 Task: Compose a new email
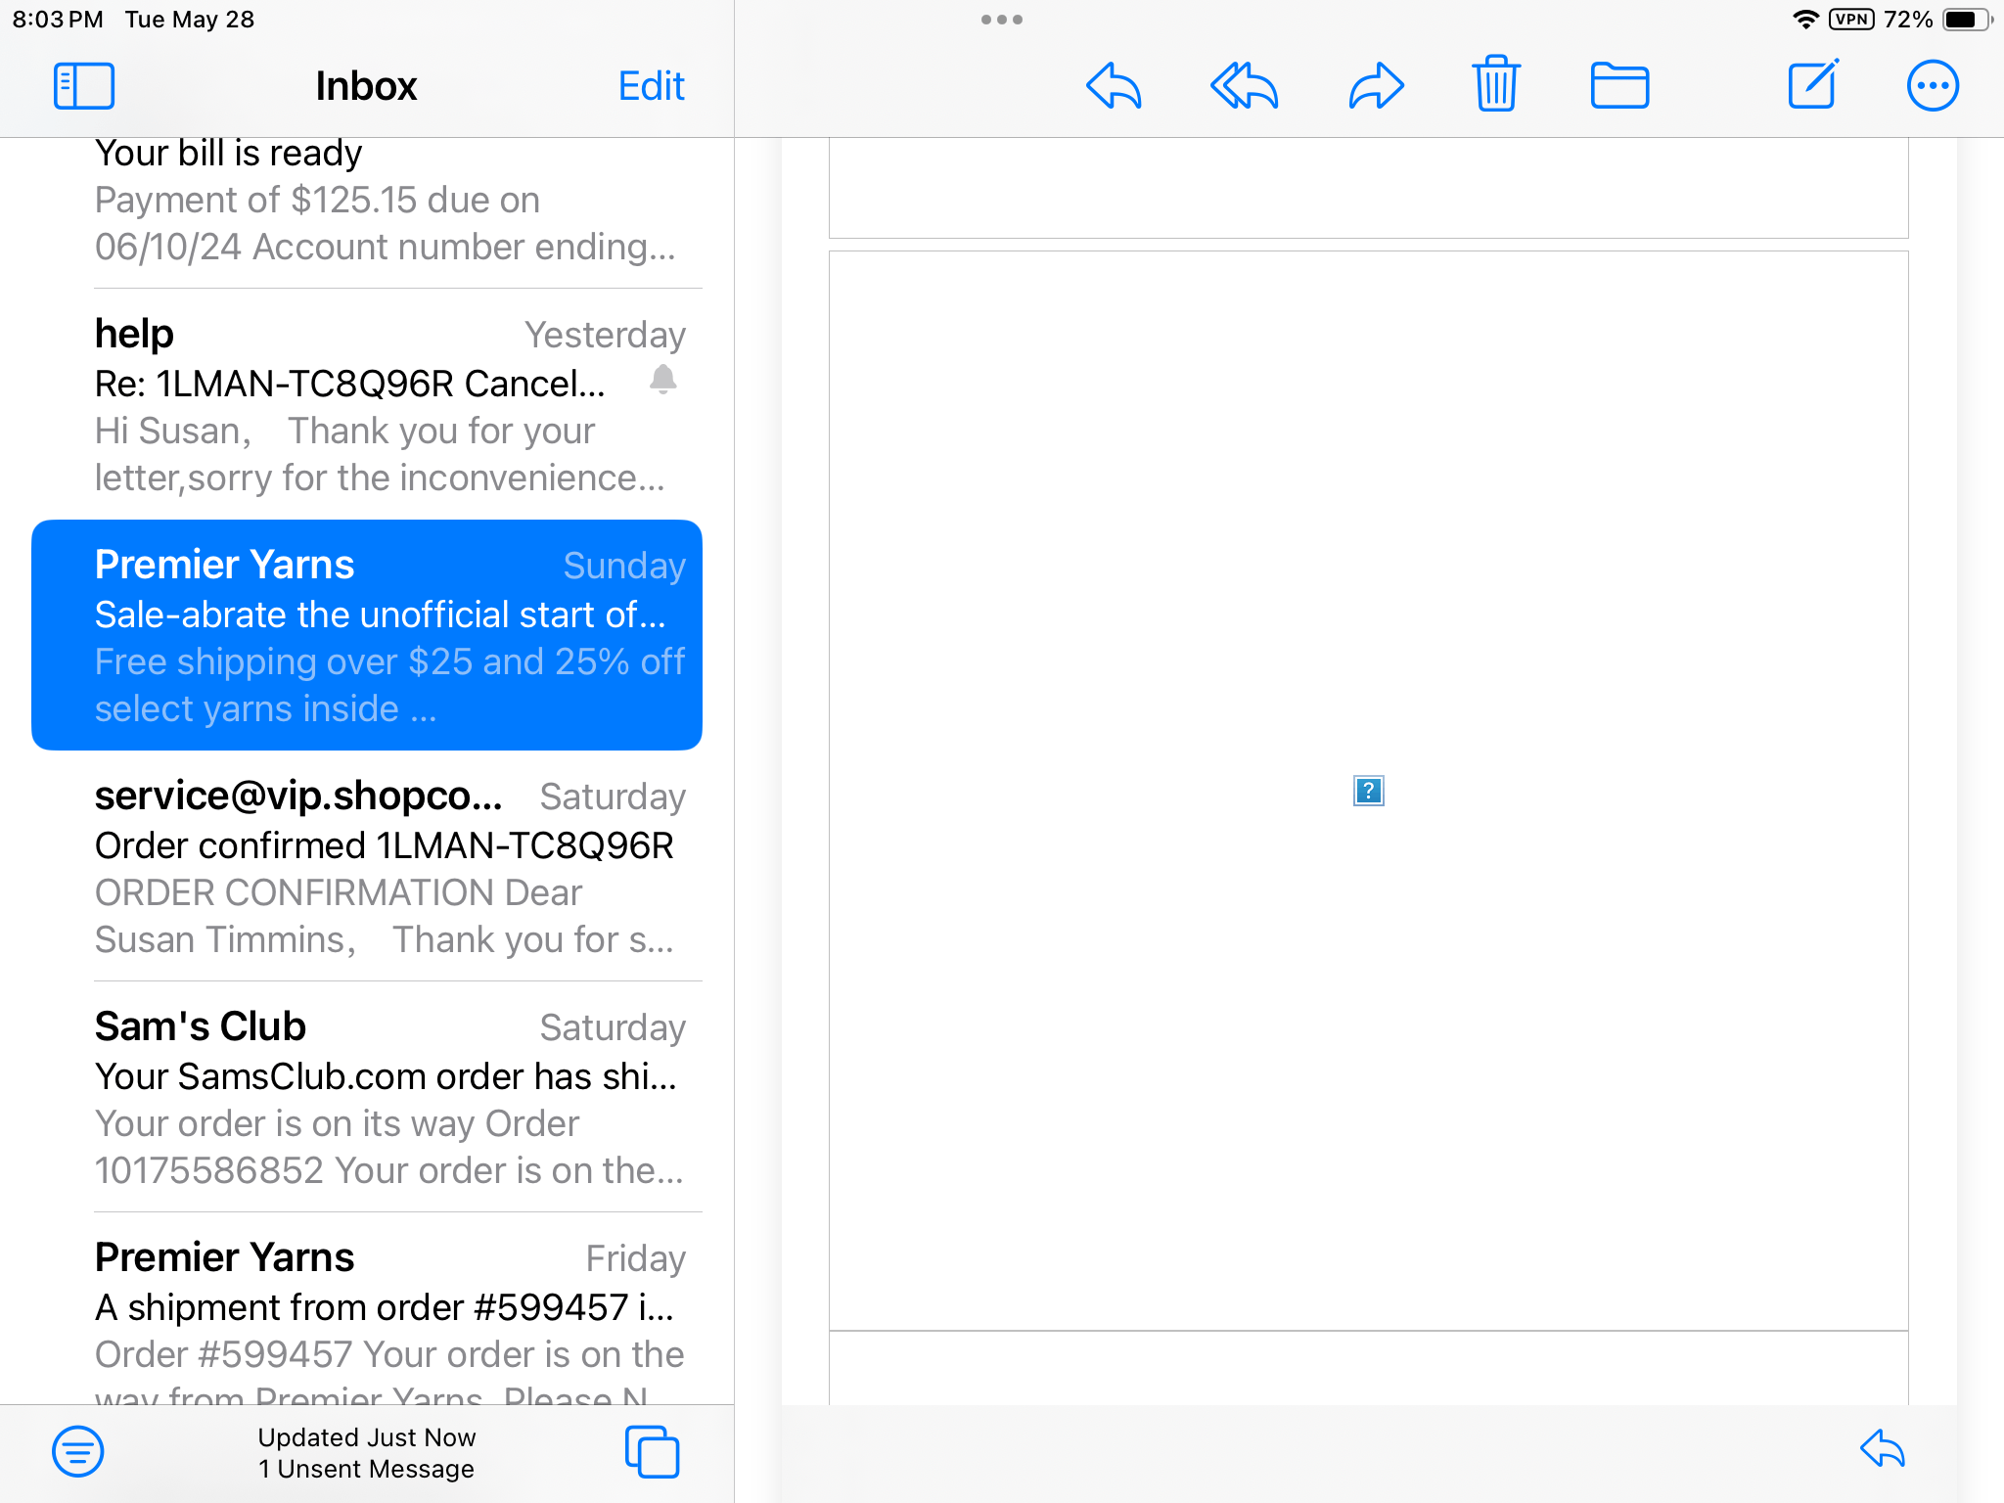coord(1813,85)
